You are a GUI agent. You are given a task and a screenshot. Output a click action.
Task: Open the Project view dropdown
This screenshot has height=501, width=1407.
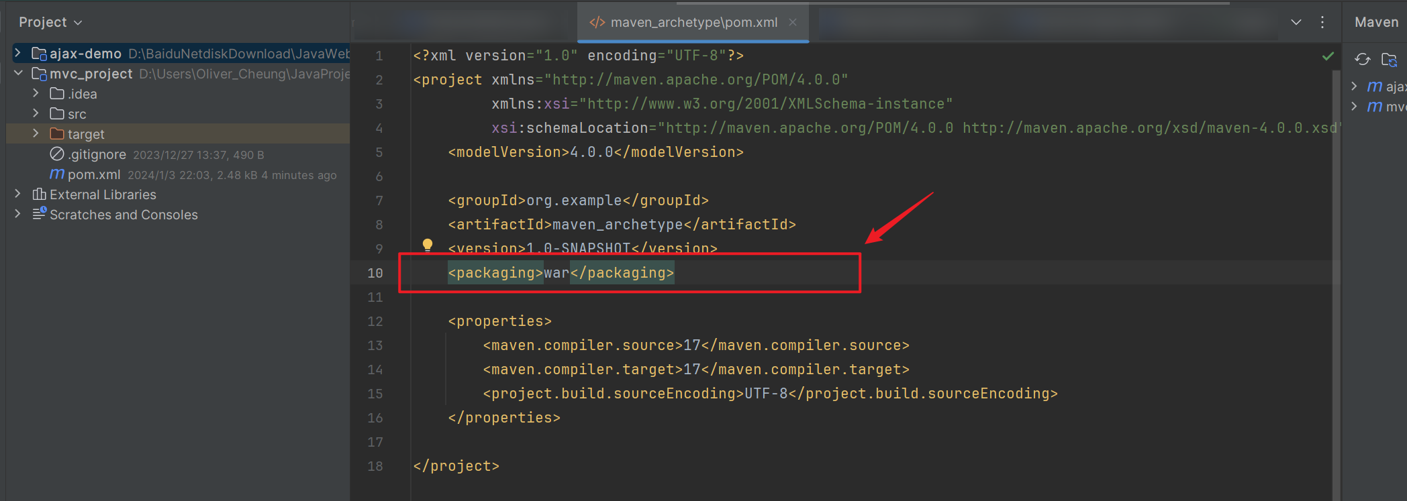click(50, 22)
